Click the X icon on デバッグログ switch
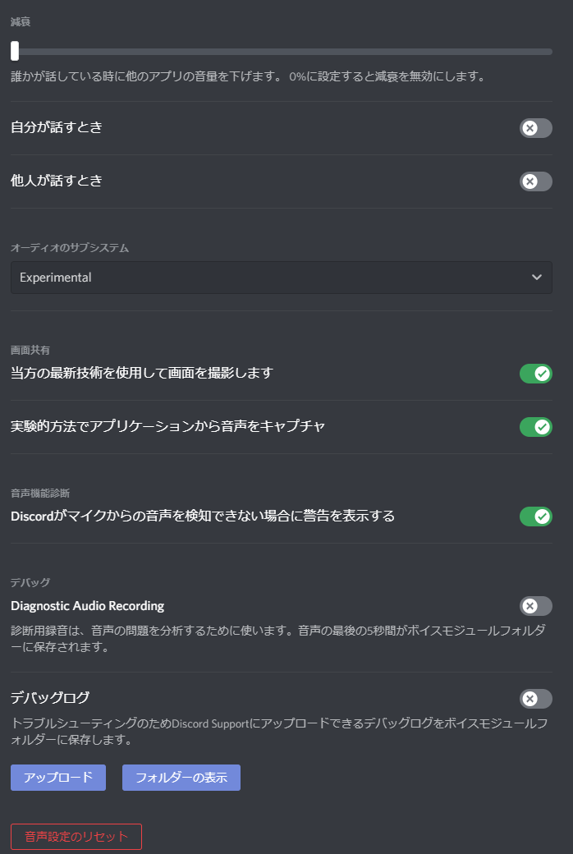This screenshot has height=854, width=573. (x=529, y=699)
